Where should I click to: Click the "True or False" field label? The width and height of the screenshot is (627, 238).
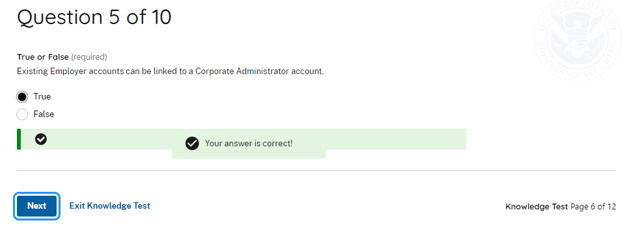click(43, 57)
